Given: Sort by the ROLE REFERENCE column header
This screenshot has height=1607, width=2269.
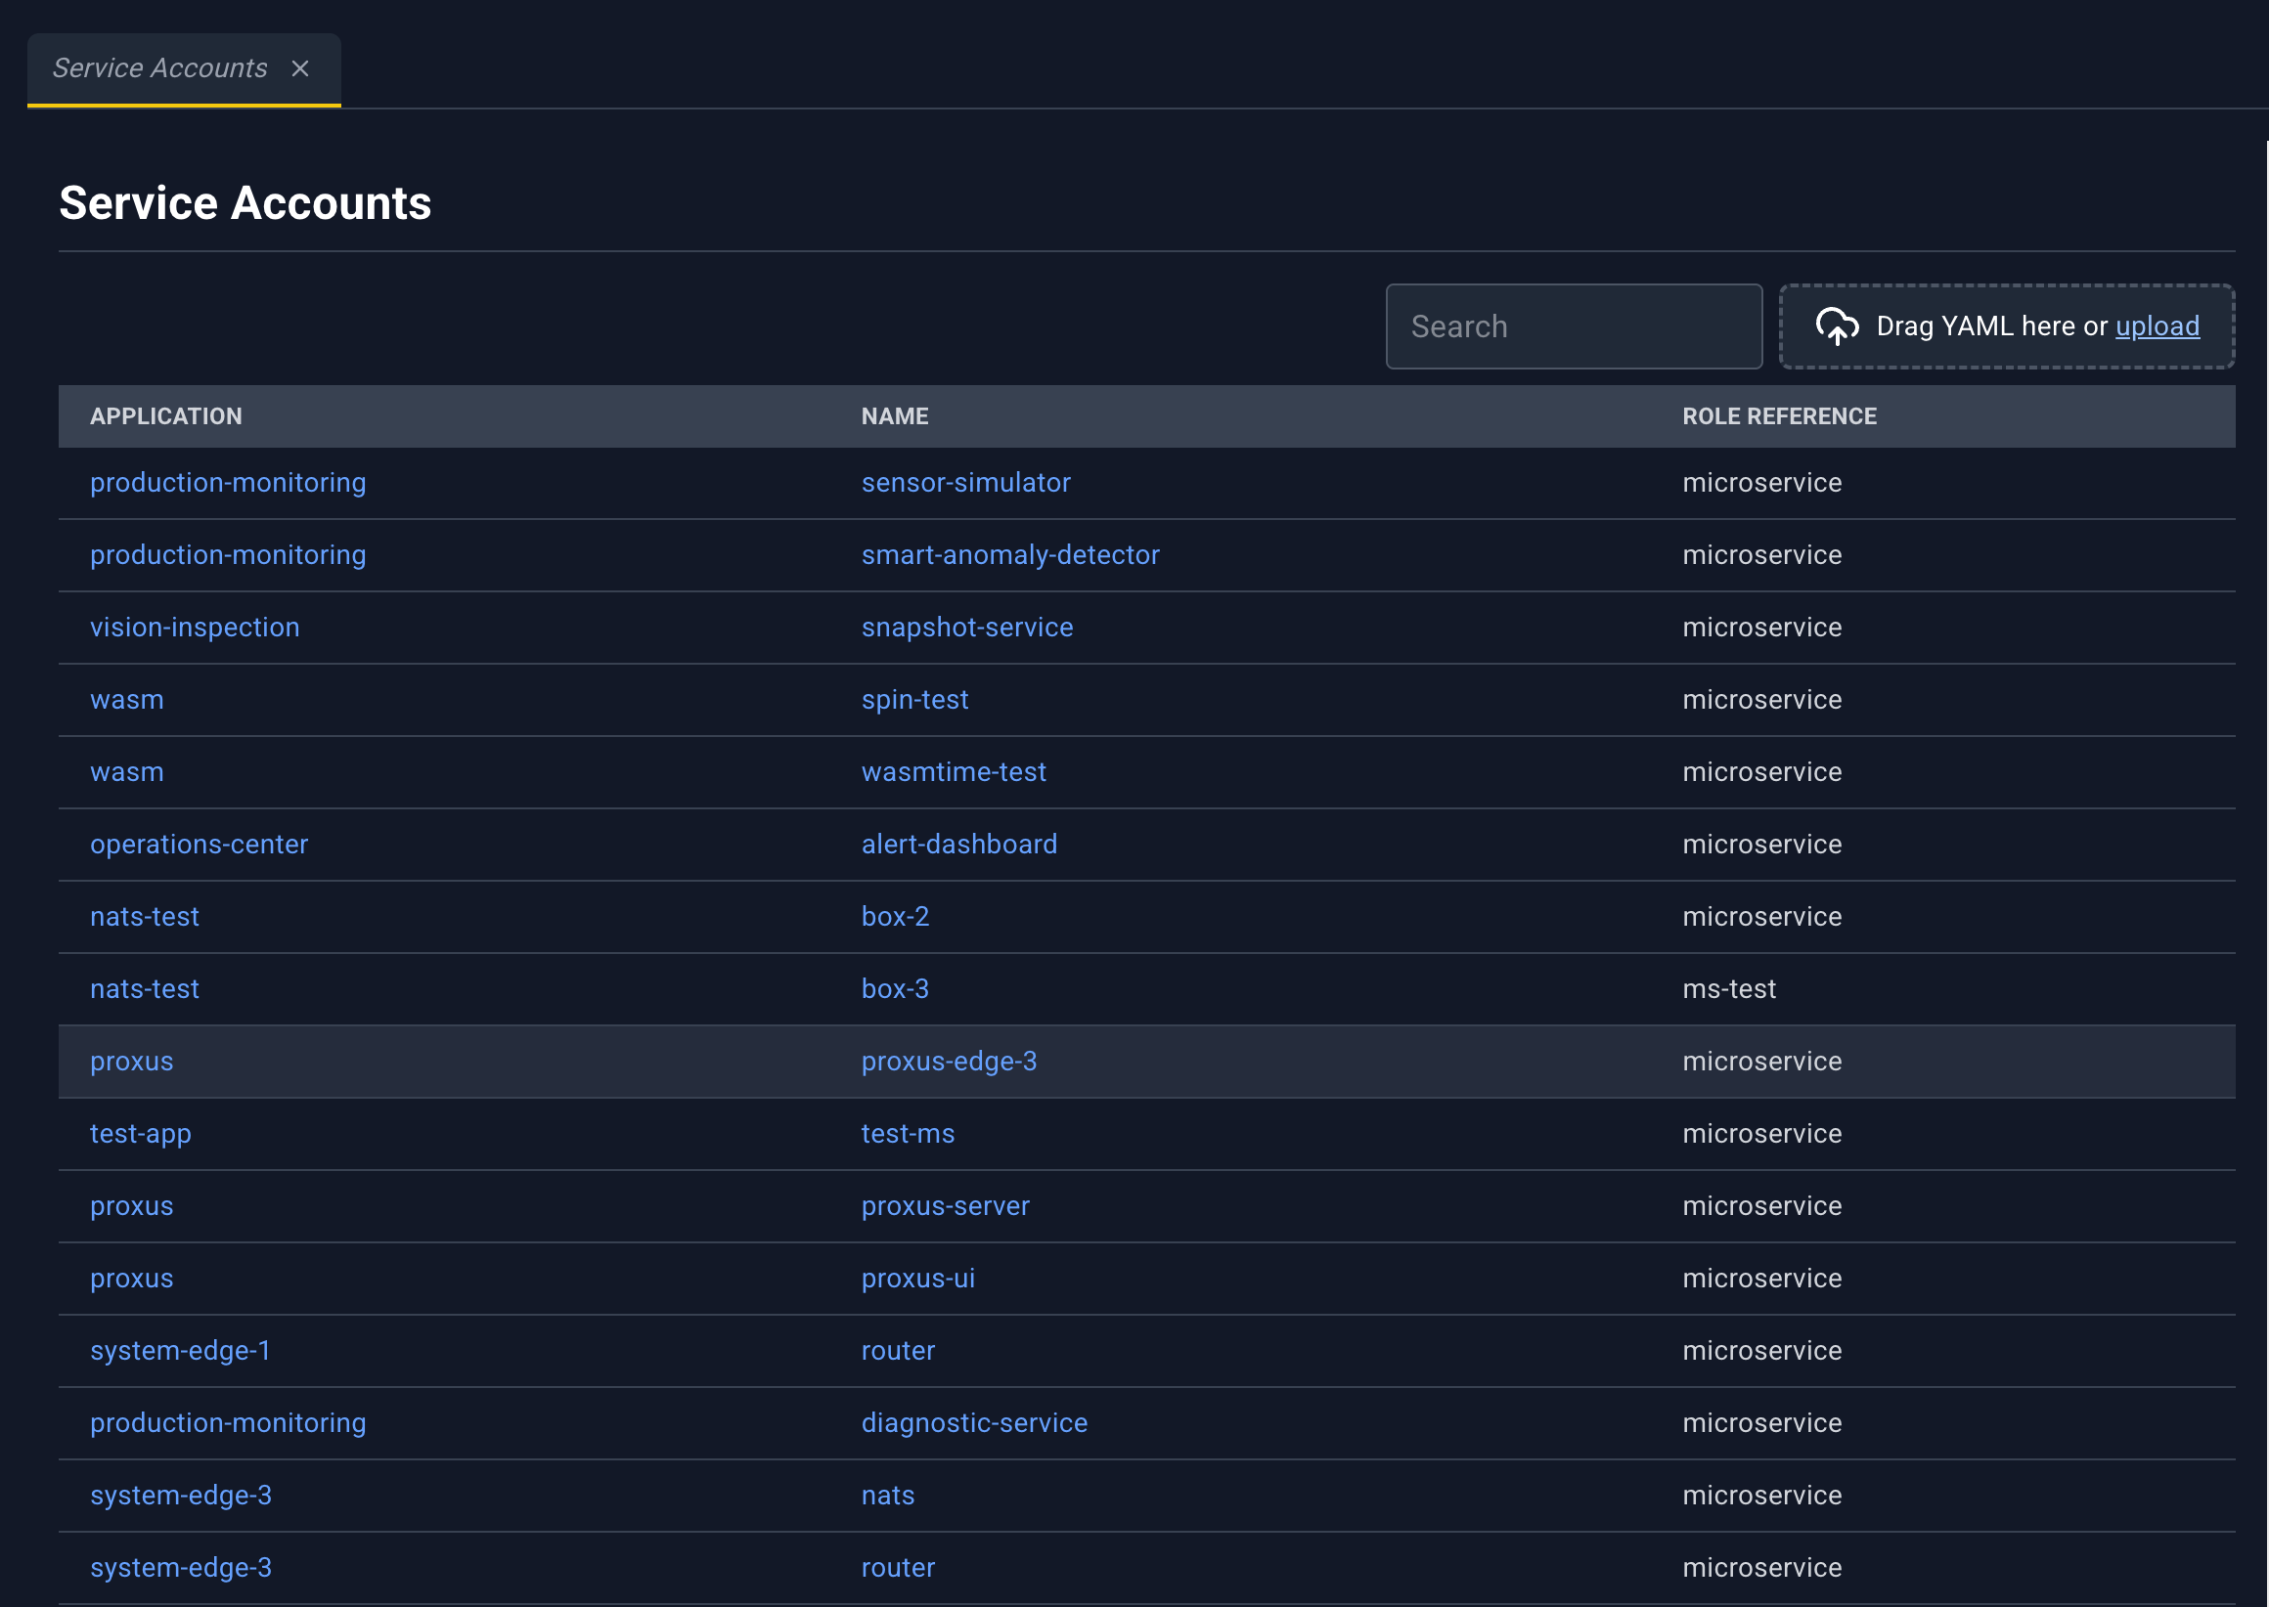Looking at the screenshot, I should click(1779, 416).
